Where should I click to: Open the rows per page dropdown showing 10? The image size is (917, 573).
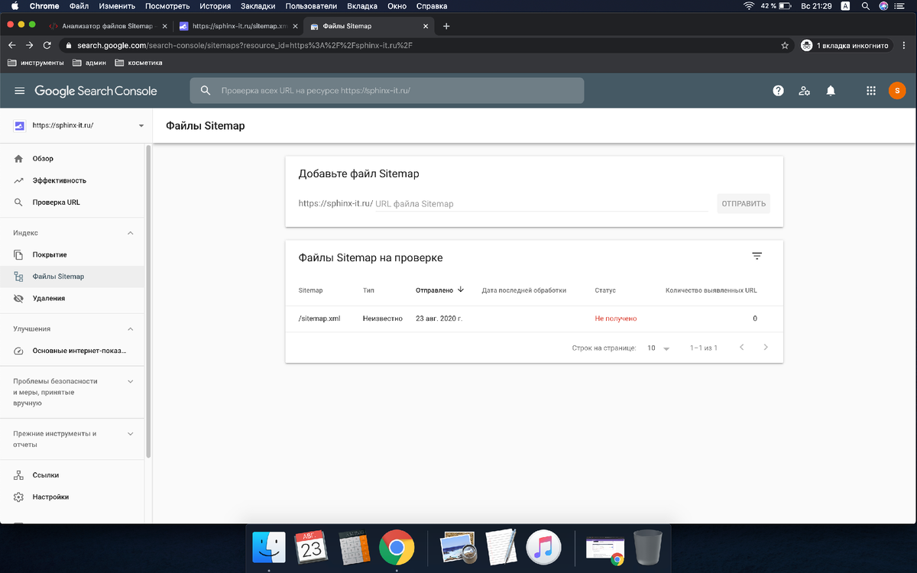tap(658, 347)
